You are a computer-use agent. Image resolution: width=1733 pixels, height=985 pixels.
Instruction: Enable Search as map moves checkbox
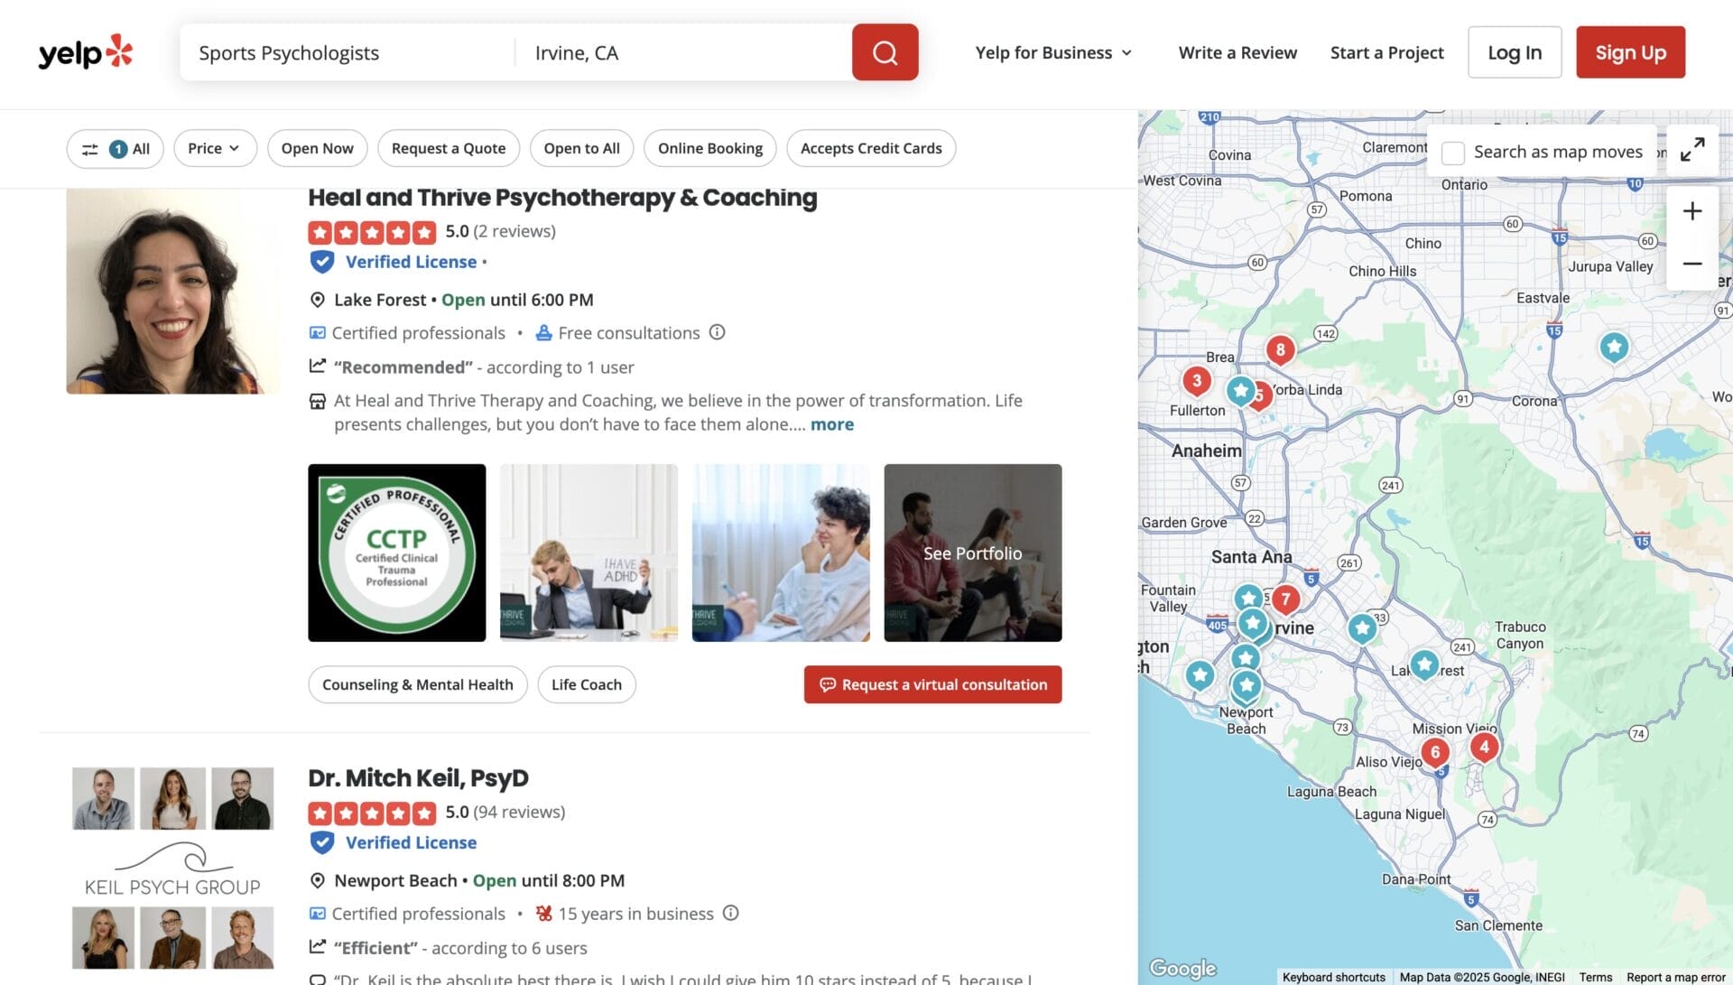coord(1453,153)
